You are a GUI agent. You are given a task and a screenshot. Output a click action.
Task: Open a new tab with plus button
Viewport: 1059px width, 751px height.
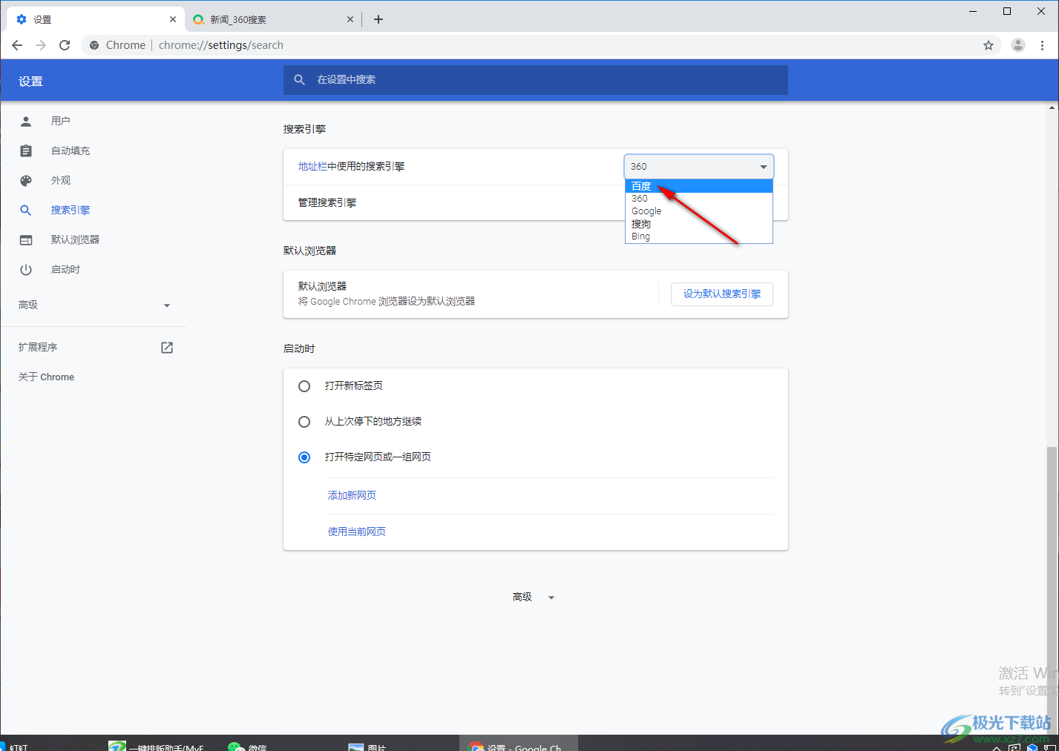(378, 19)
